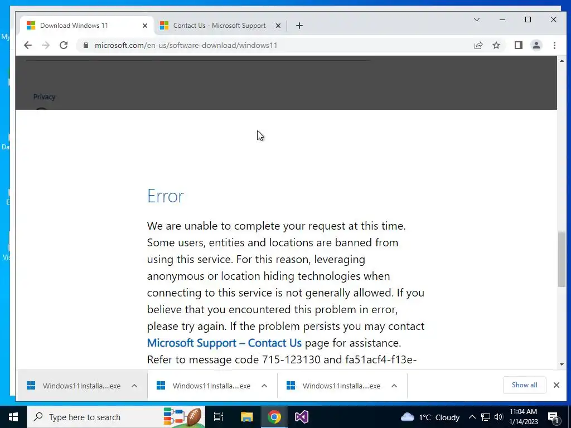Viewport: 571px width, 428px height.
Task: Open the notification center icon
Action: tap(553, 418)
